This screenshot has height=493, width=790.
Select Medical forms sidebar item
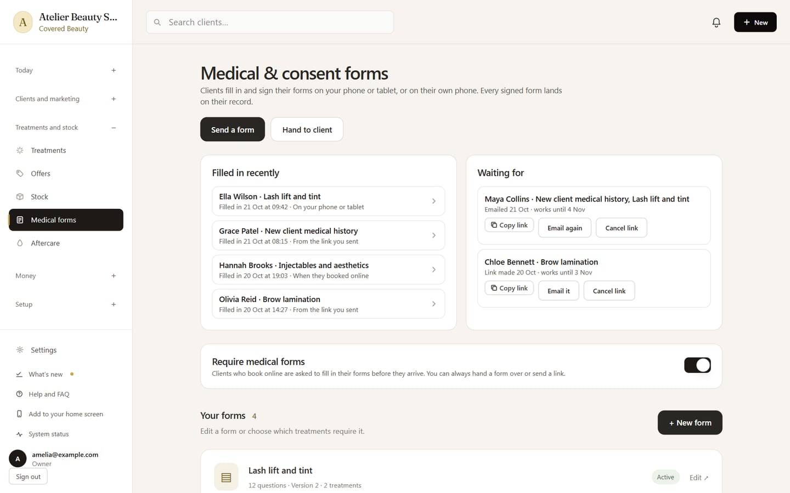66,220
